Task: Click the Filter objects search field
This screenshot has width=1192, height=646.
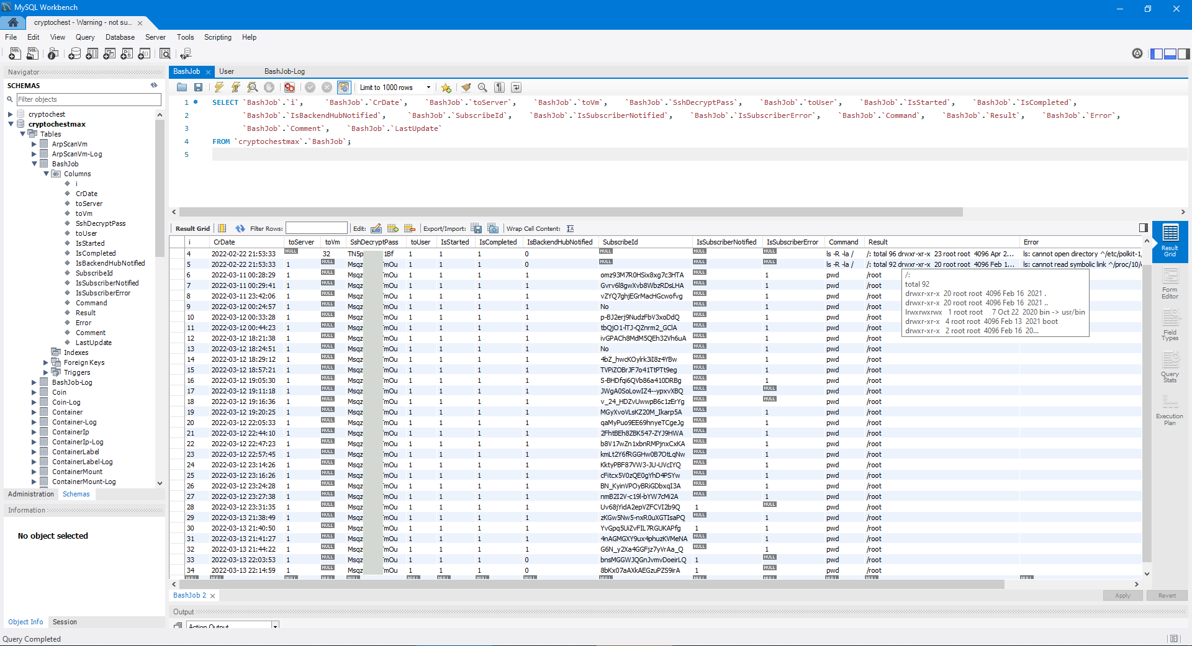Action: 89,99
